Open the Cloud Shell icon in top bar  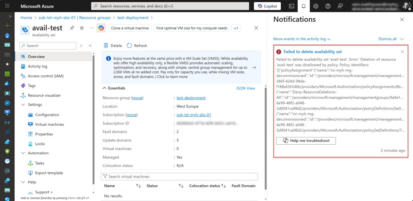(291, 6)
